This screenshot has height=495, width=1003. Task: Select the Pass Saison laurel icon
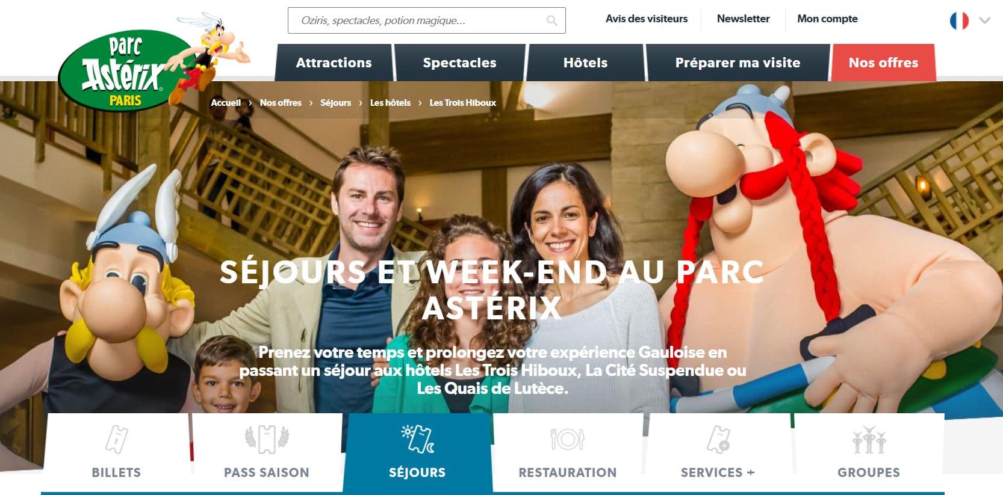click(x=267, y=439)
